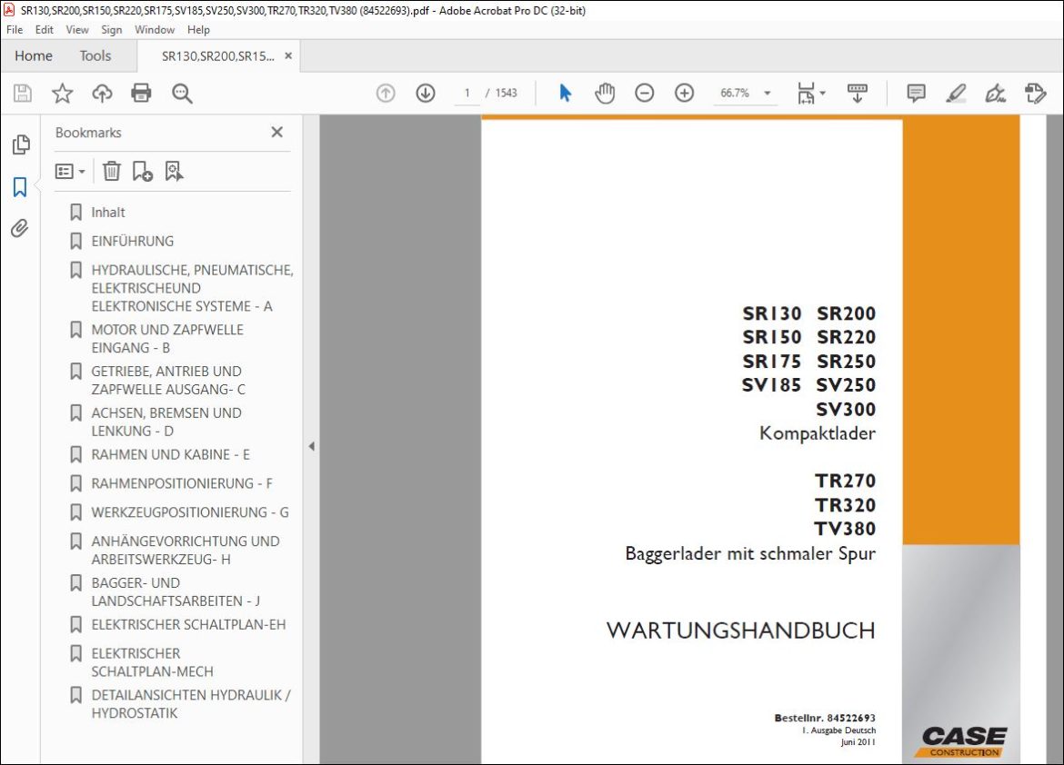
Task: Select the SR130,SR200,SR15... document tab
Action: click(218, 56)
